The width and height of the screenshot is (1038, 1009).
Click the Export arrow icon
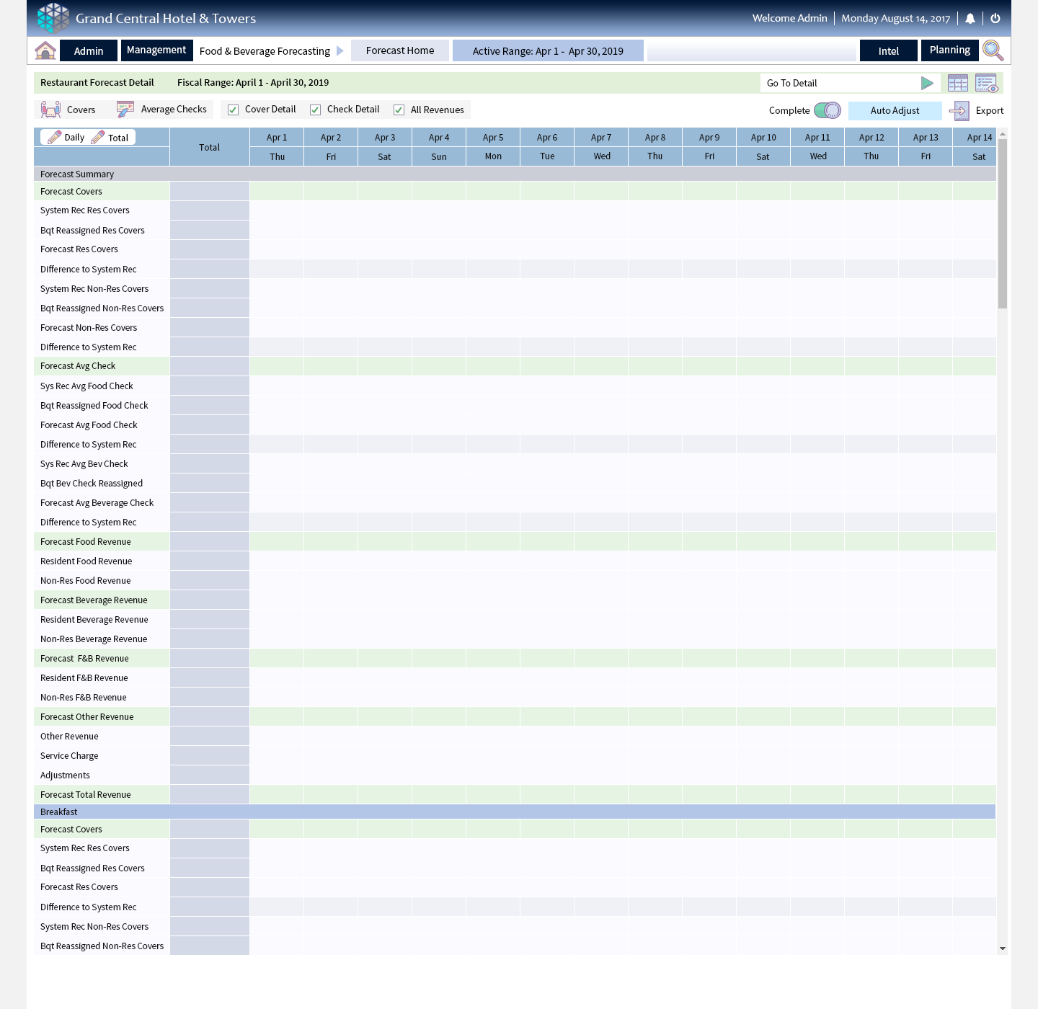959,110
